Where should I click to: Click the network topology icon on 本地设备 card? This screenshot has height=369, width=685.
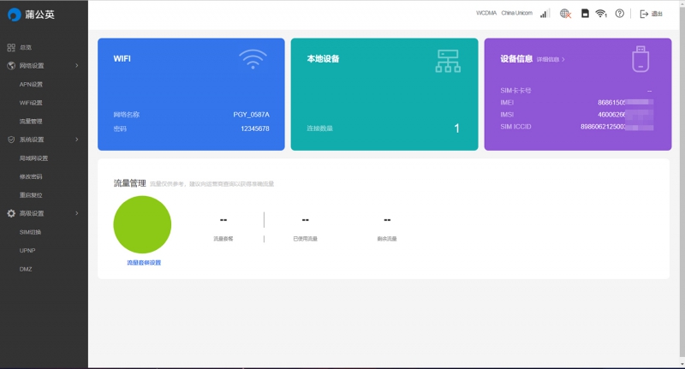[448, 59]
